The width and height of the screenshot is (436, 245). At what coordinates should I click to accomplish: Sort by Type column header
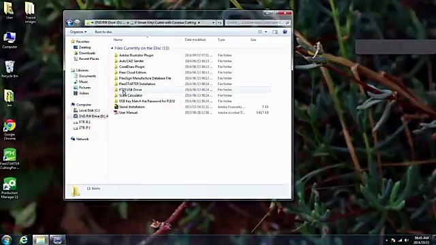coord(221,39)
